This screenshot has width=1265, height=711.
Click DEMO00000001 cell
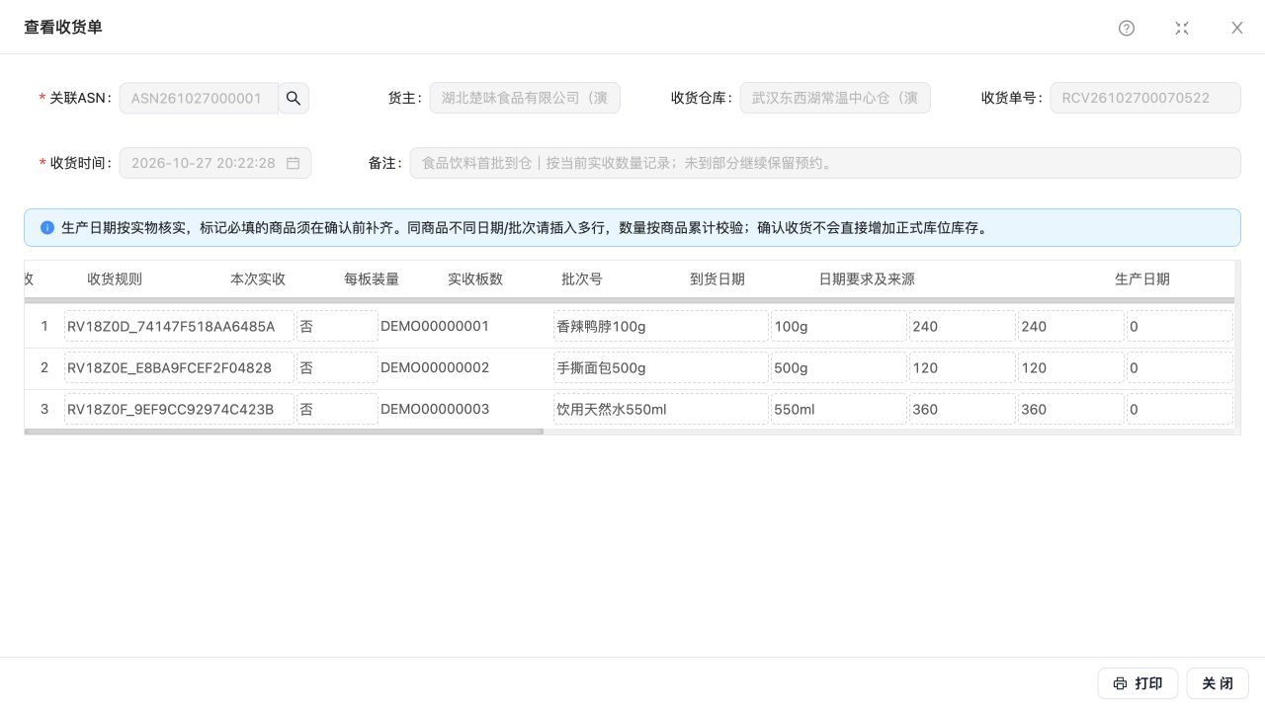(435, 326)
